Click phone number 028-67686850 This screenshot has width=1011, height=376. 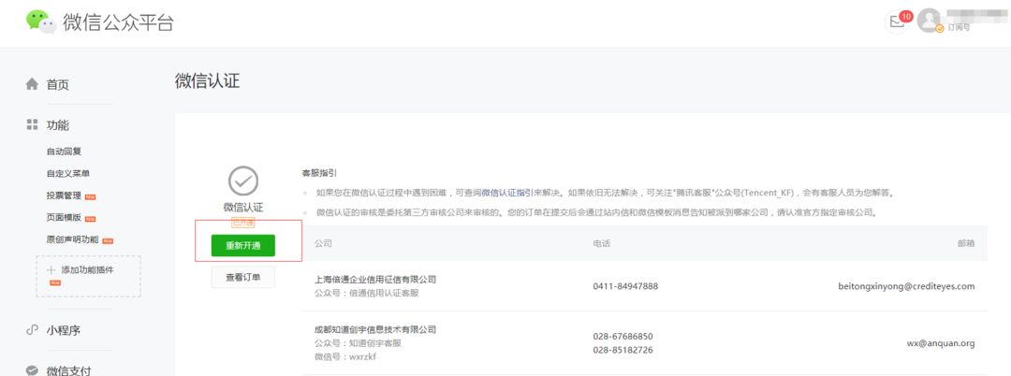623,337
